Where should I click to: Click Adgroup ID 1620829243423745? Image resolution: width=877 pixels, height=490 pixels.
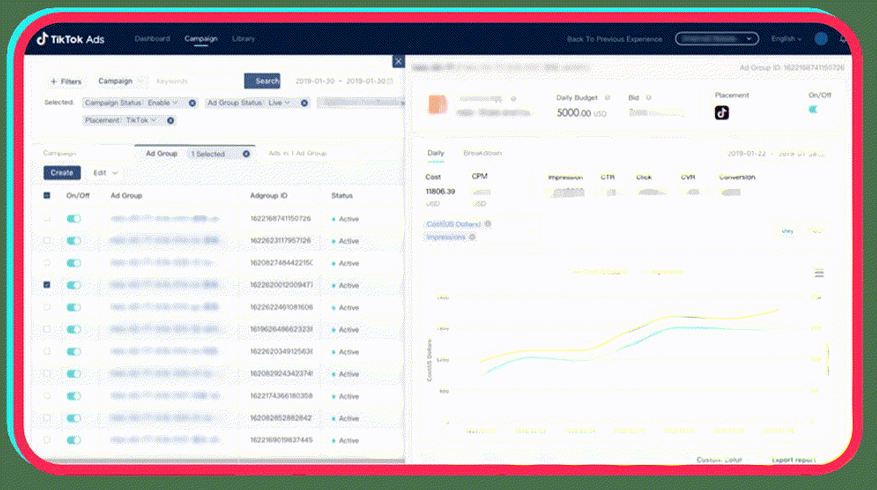281,374
